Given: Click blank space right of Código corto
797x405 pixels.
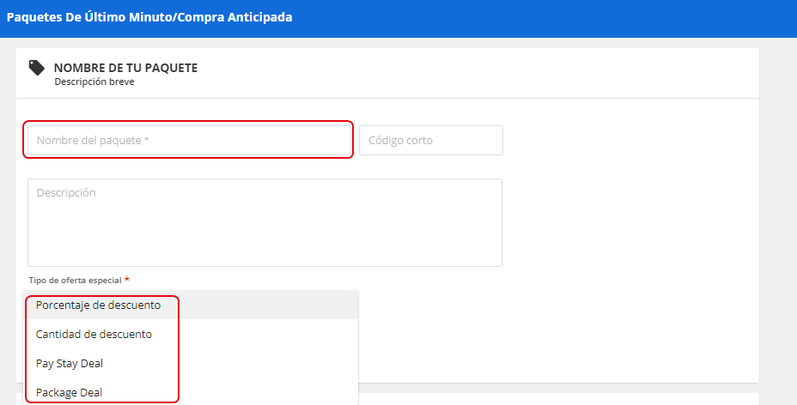Looking at the screenshot, I should (x=630, y=140).
